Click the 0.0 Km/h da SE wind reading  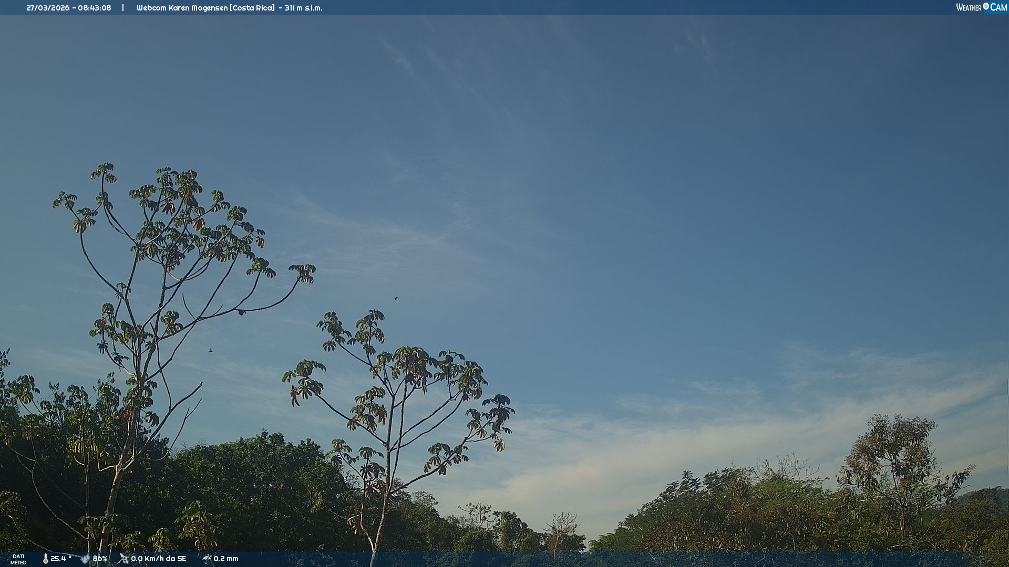pyautogui.click(x=158, y=559)
